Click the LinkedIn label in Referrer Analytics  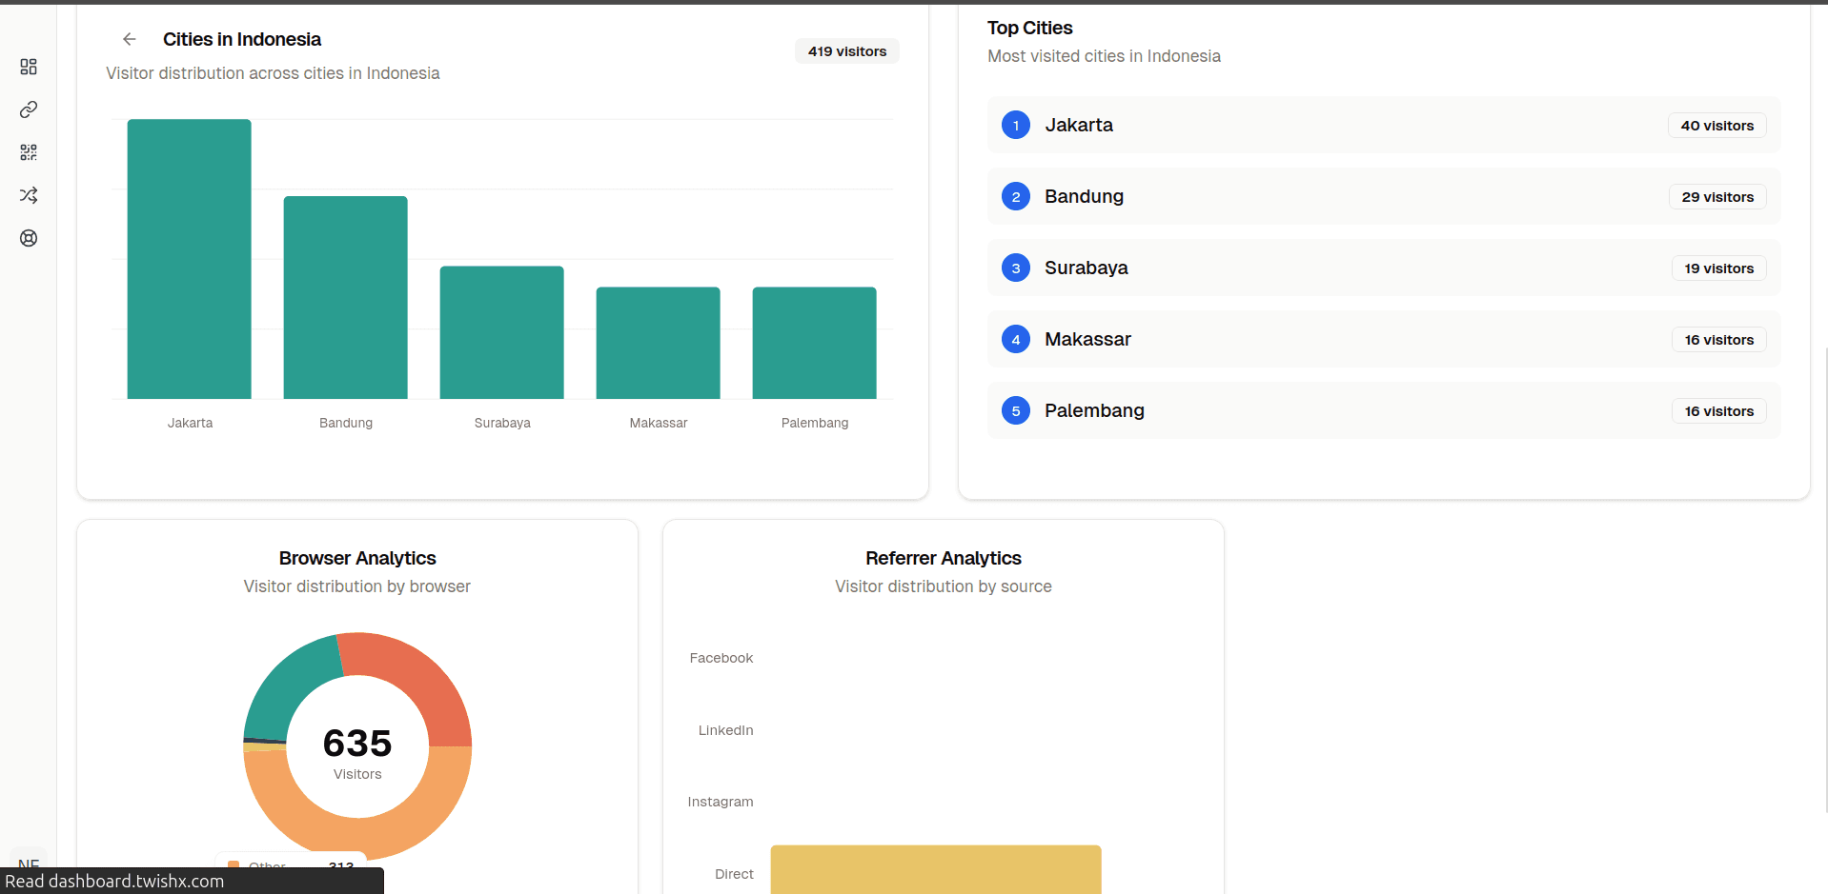point(725,730)
